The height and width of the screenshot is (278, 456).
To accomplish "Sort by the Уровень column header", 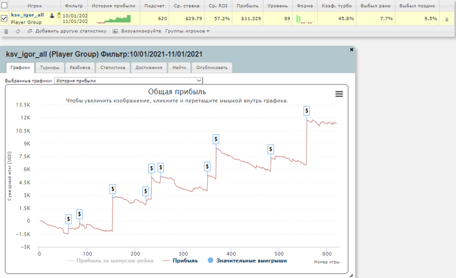I will coord(278,5).
